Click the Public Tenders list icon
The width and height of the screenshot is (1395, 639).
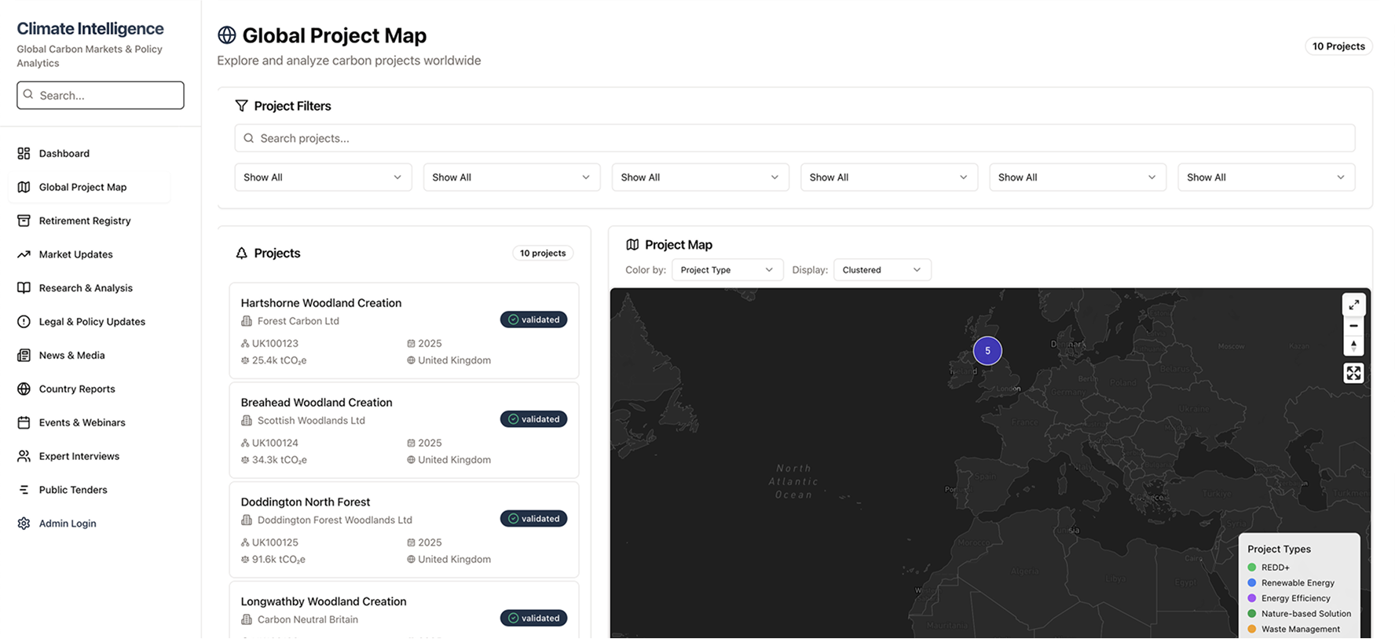(x=24, y=490)
